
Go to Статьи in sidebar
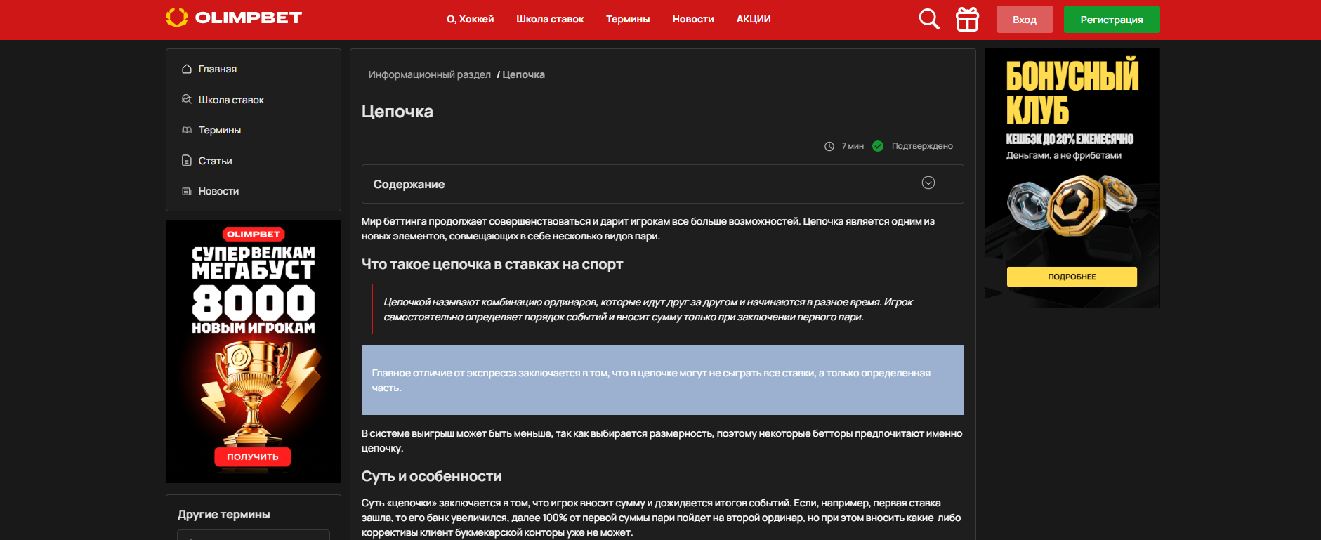point(215,161)
